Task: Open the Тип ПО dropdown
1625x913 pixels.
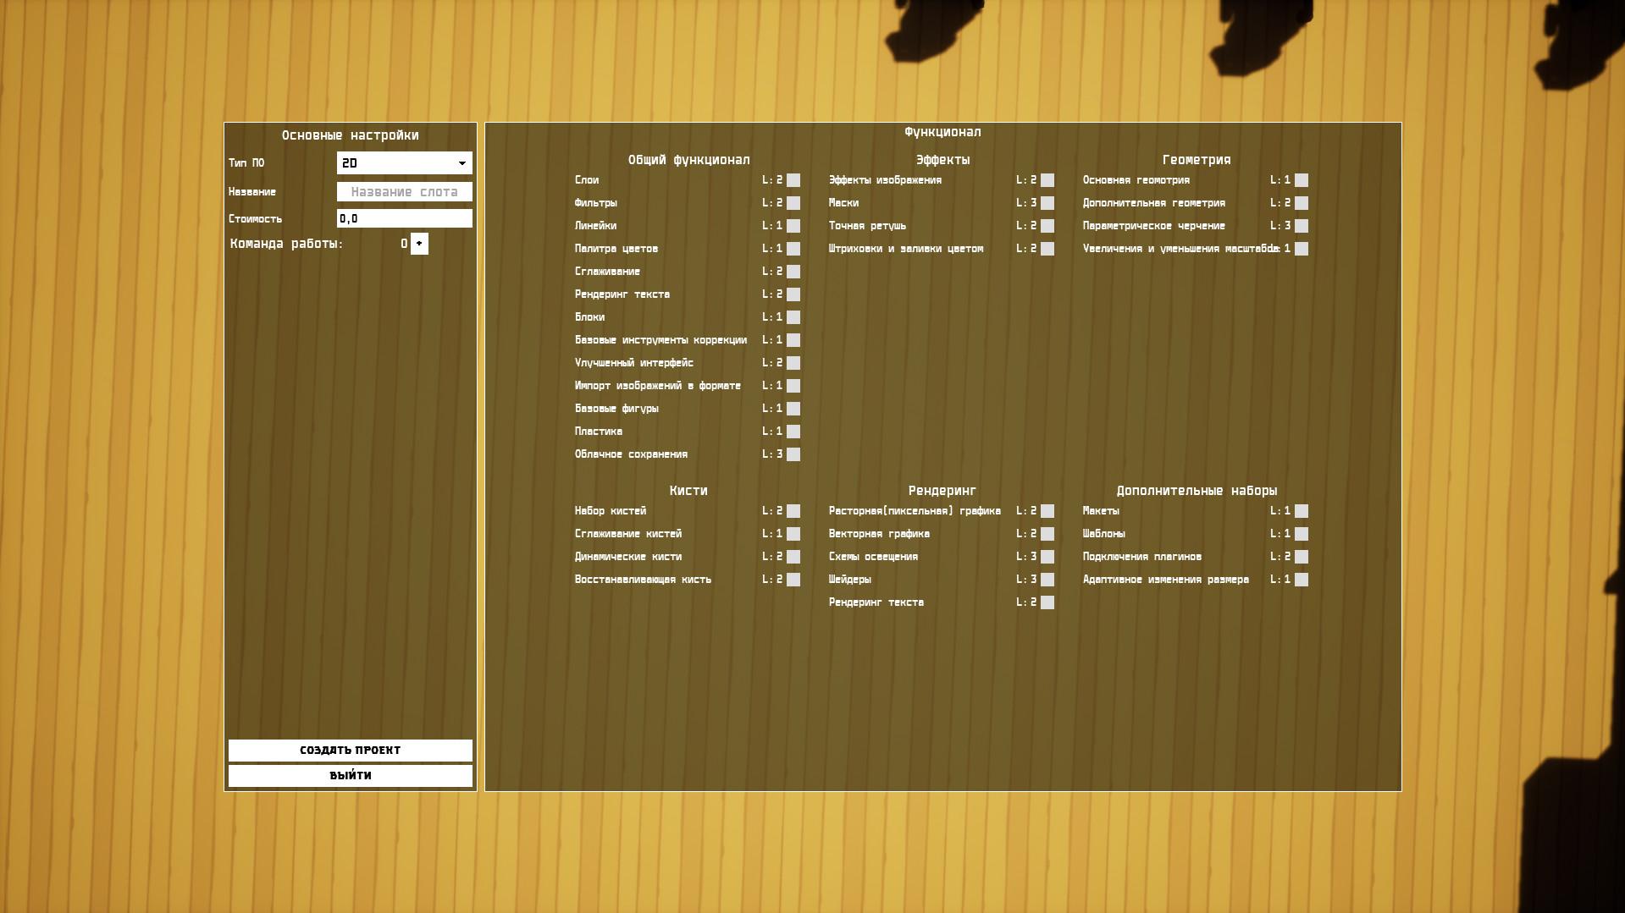Action: [404, 163]
